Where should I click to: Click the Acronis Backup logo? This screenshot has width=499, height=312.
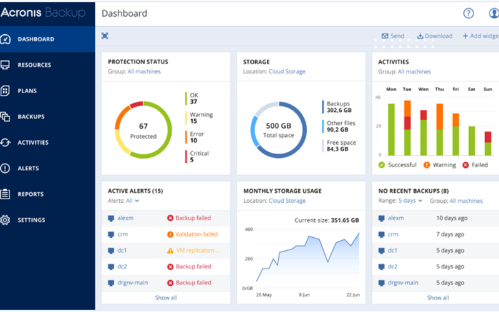pyautogui.click(x=43, y=12)
